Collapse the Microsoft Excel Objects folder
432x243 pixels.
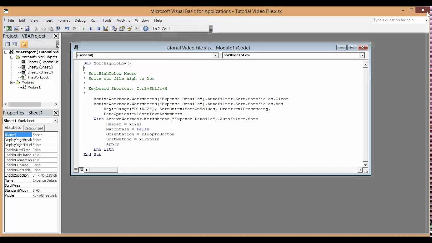[12, 57]
